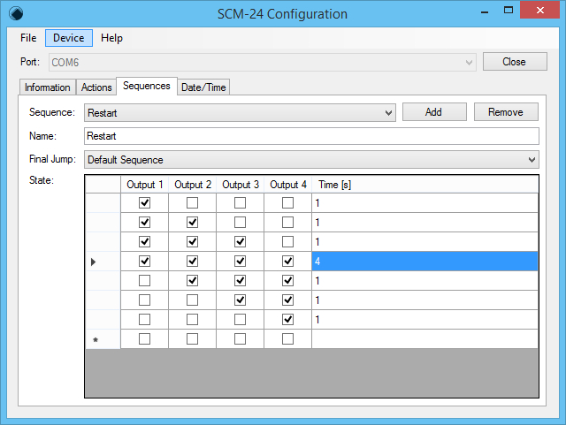Expand the Sequence dropdown showing Restart
Image resolution: width=566 pixels, height=425 pixels.
pos(240,113)
